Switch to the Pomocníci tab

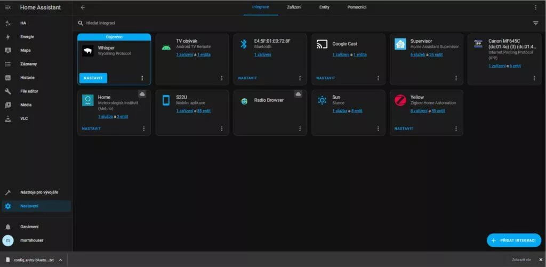click(x=357, y=7)
